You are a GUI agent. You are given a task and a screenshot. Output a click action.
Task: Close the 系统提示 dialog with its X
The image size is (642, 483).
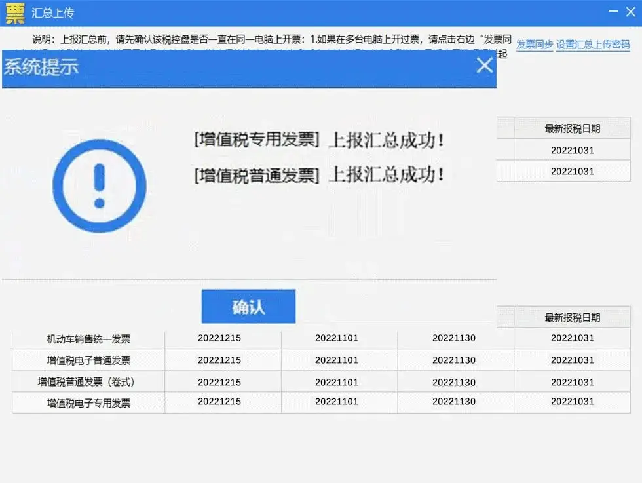tap(485, 66)
